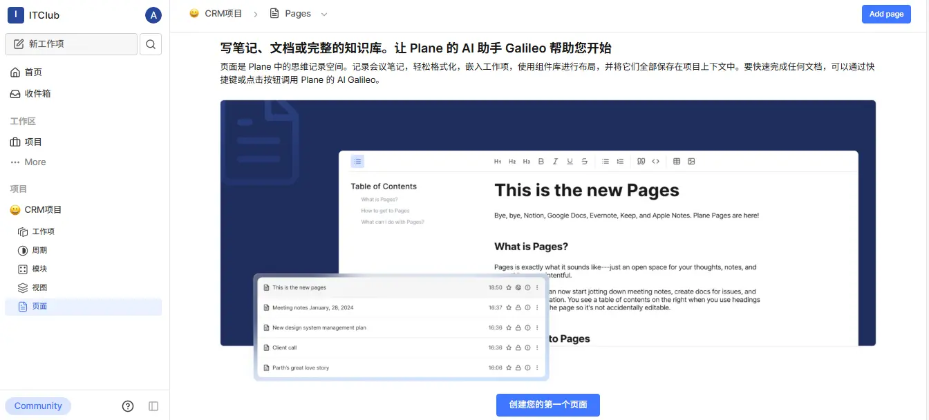Click CRM项目 in the breadcrumb

pyautogui.click(x=223, y=14)
